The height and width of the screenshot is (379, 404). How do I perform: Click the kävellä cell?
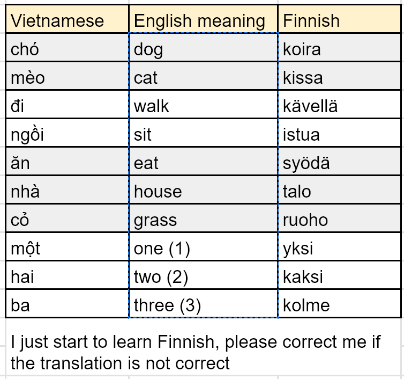(x=339, y=105)
